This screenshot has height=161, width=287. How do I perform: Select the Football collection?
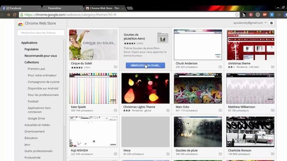(33, 102)
